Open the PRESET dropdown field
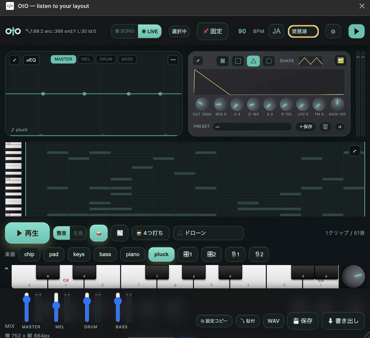 click(x=252, y=127)
